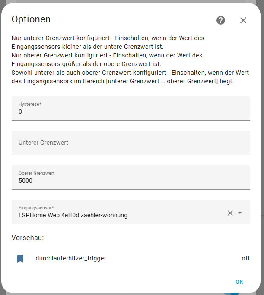
Task: Expand the Eingangssensor dropdown arrow
Action: tap(240, 213)
